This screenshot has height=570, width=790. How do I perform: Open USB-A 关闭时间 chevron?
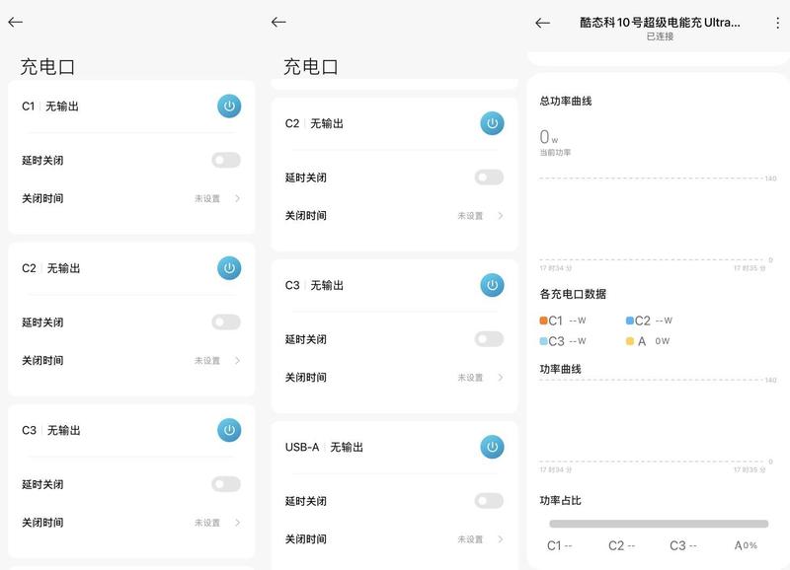(x=501, y=538)
